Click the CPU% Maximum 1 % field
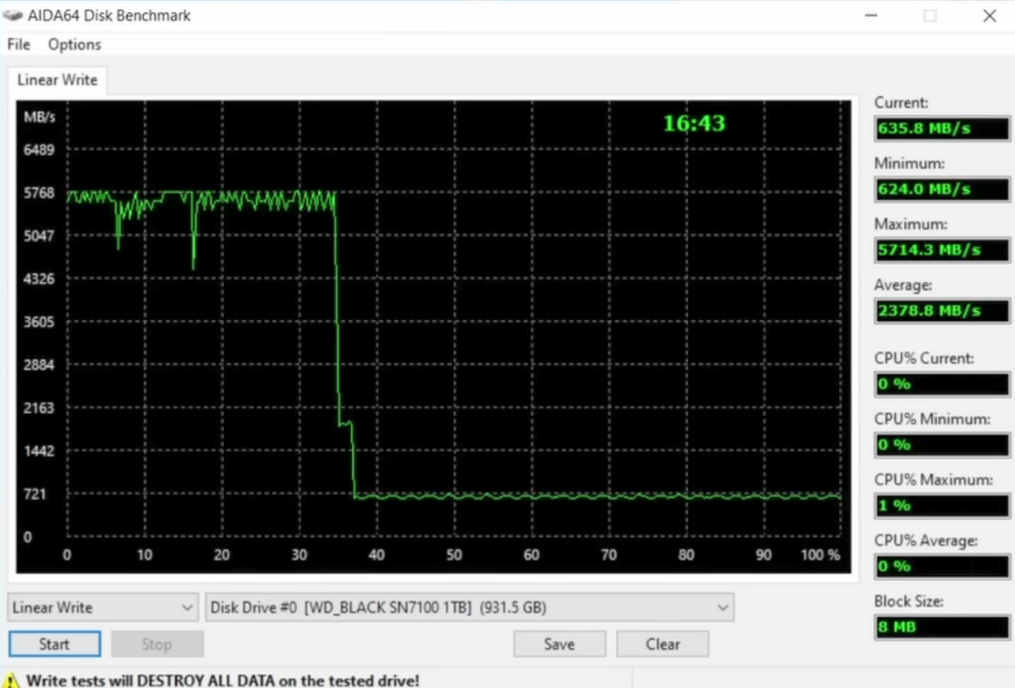 point(941,506)
